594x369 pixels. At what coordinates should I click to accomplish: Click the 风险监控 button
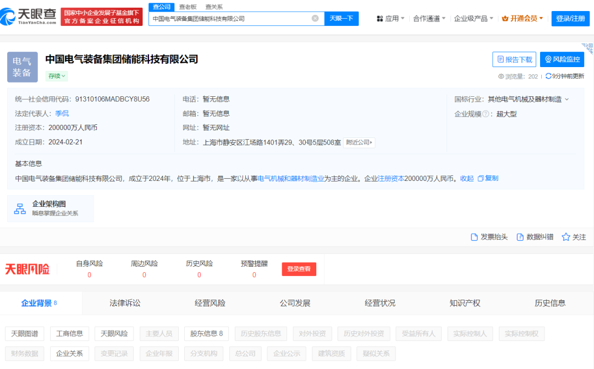click(x=562, y=59)
